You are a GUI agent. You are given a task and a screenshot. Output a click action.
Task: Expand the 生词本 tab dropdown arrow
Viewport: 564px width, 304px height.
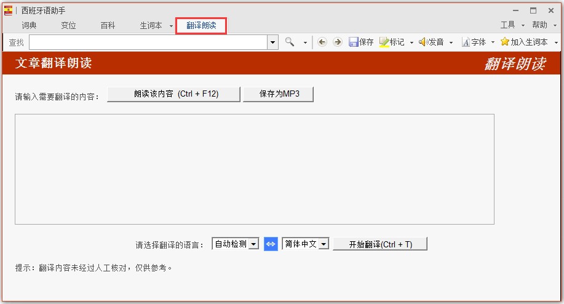[x=171, y=26]
